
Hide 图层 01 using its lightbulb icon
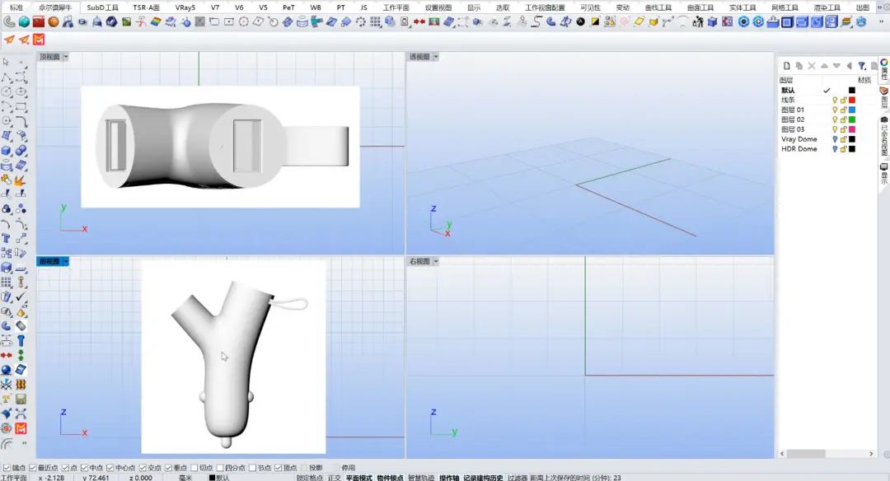(834, 110)
